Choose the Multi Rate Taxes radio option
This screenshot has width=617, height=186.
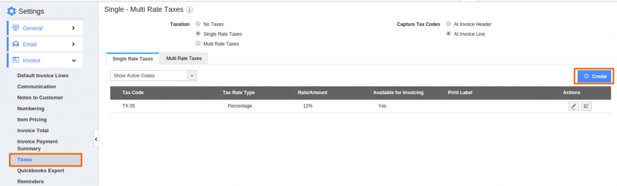coord(198,44)
